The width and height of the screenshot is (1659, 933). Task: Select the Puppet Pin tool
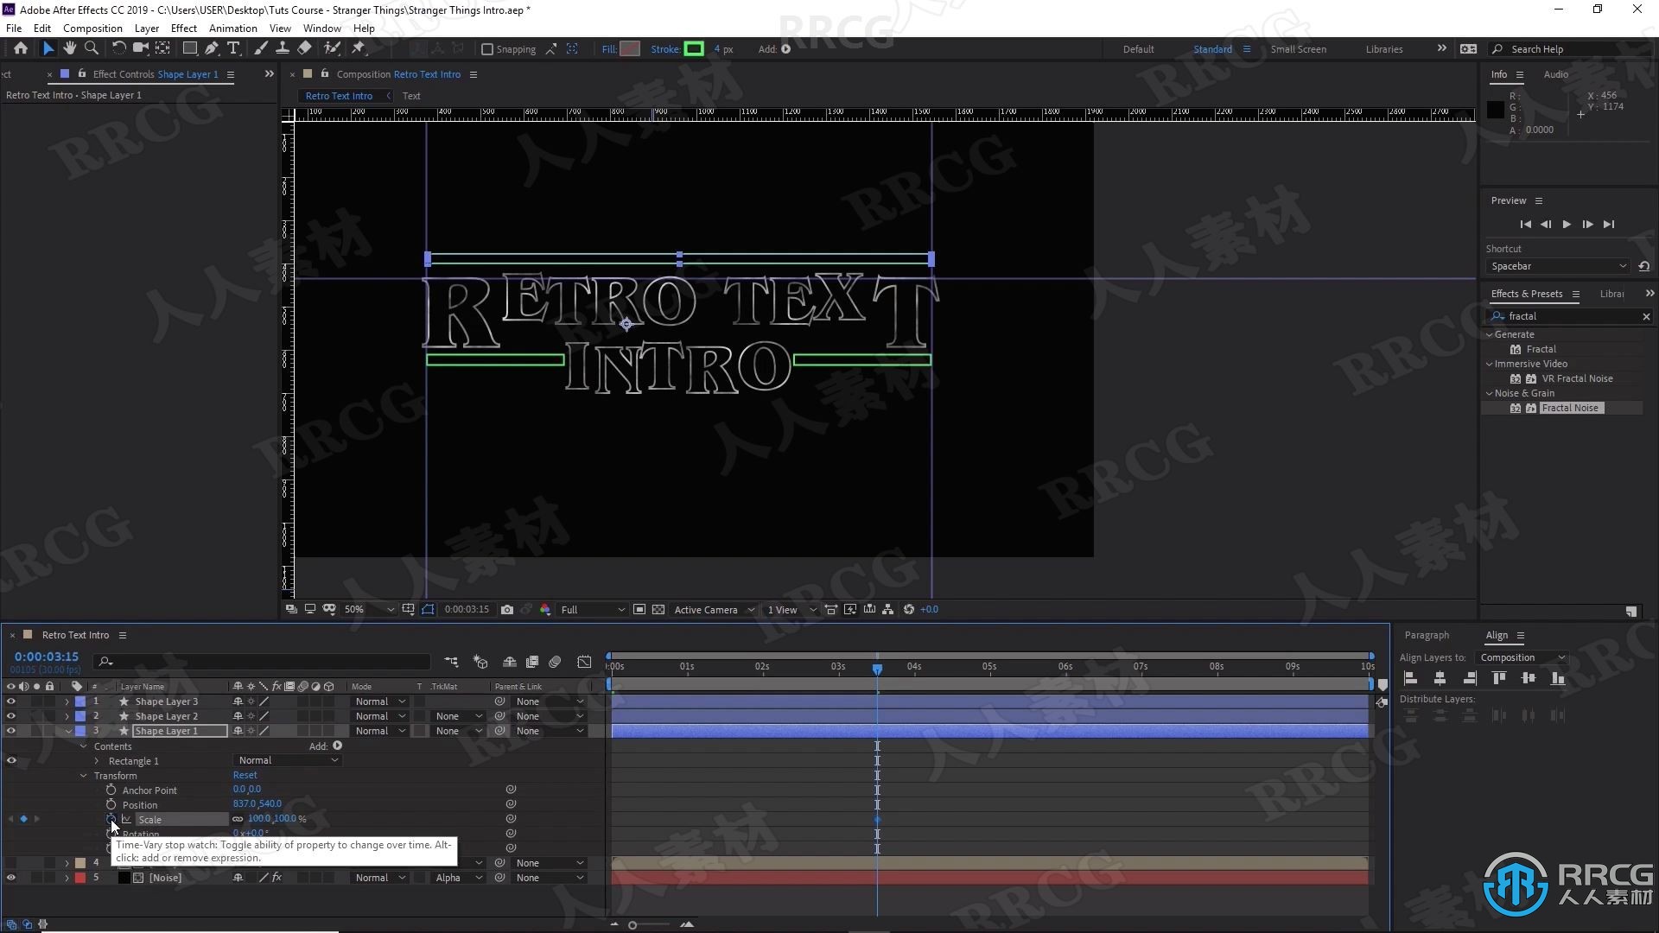pyautogui.click(x=359, y=48)
